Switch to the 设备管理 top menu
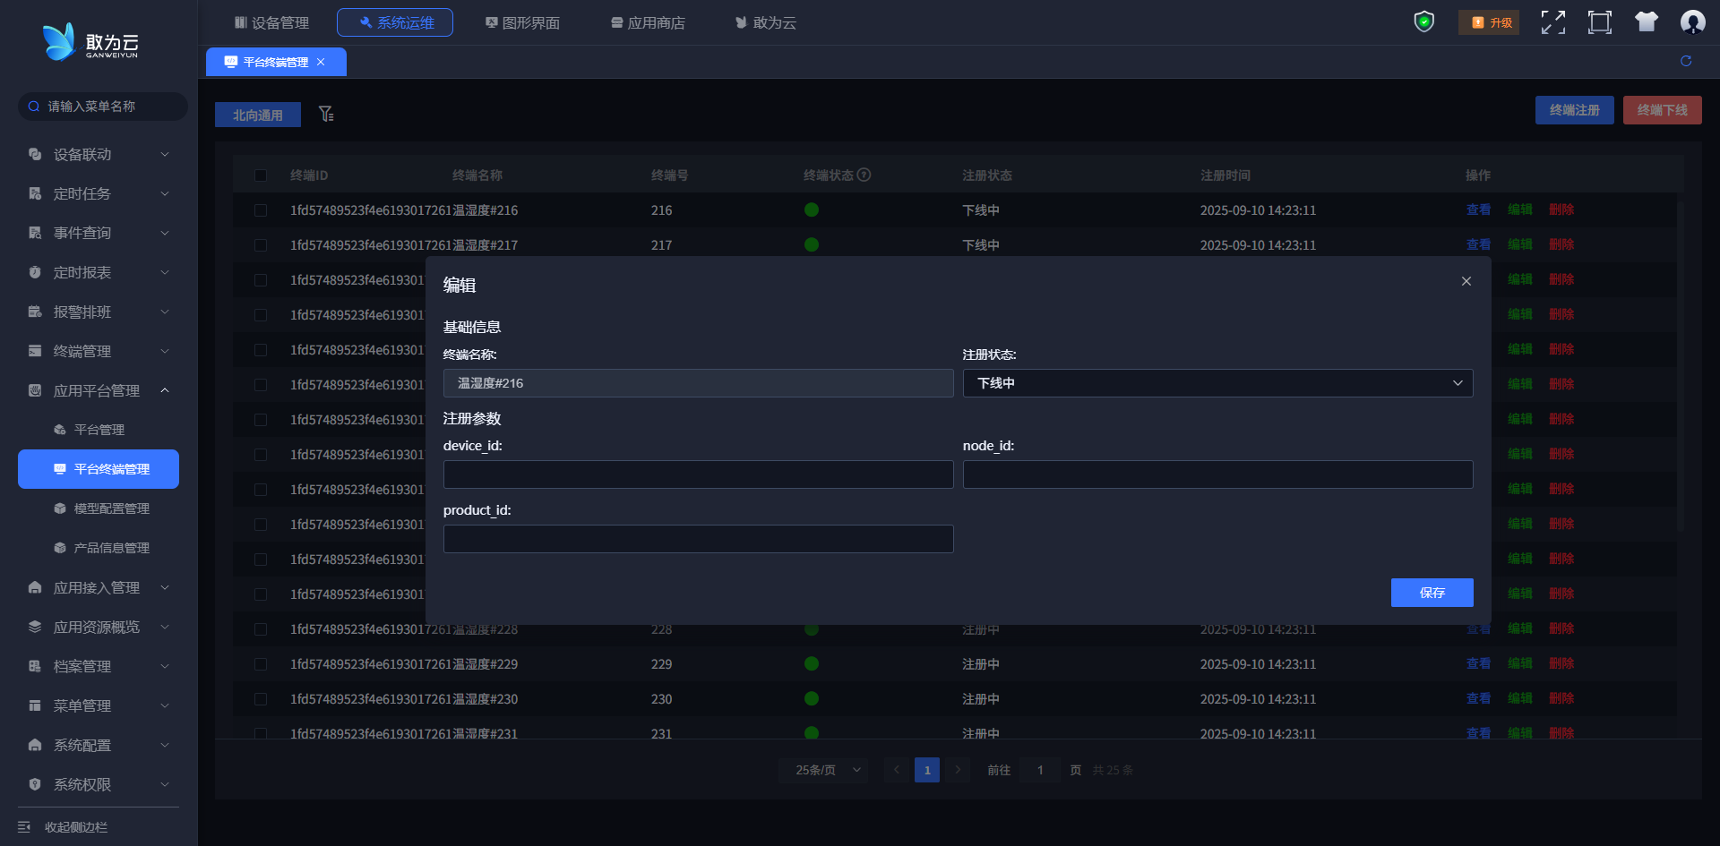Viewport: 1720px width, 846px height. click(271, 22)
